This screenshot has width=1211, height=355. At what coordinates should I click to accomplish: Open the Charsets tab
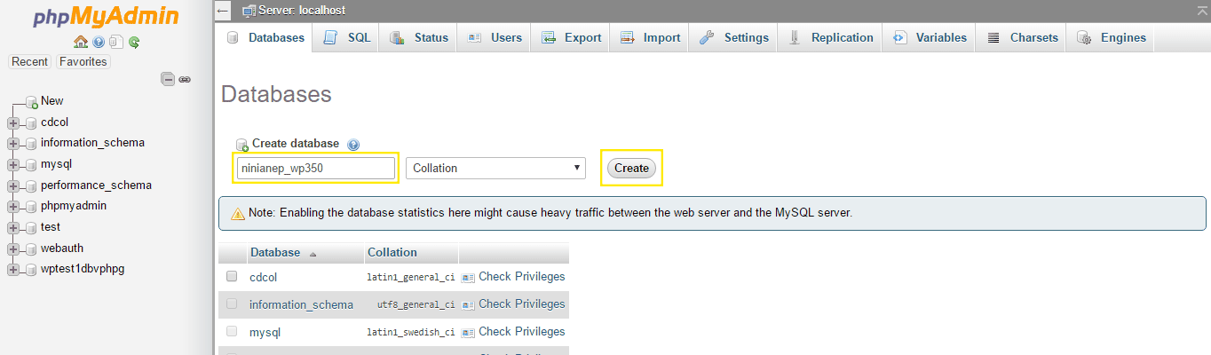pyautogui.click(x=1022, y=37)
